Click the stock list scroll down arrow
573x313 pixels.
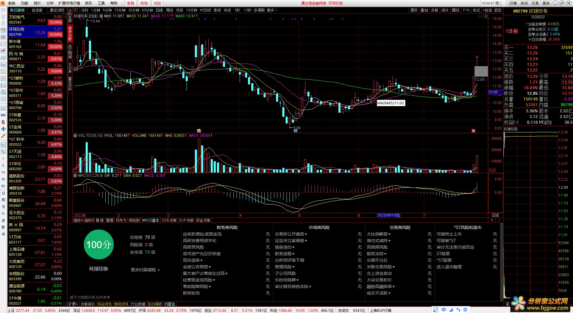point(65,304)
